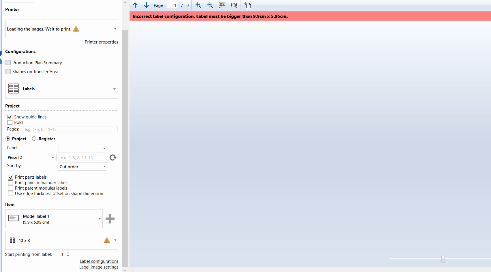Click the Pages range input field
491x272 pixels.
(70, 129)
